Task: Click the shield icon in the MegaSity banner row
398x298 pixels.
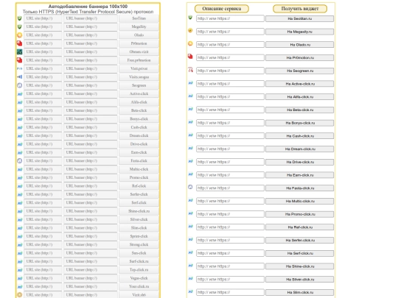Action: tap(20, 27)
